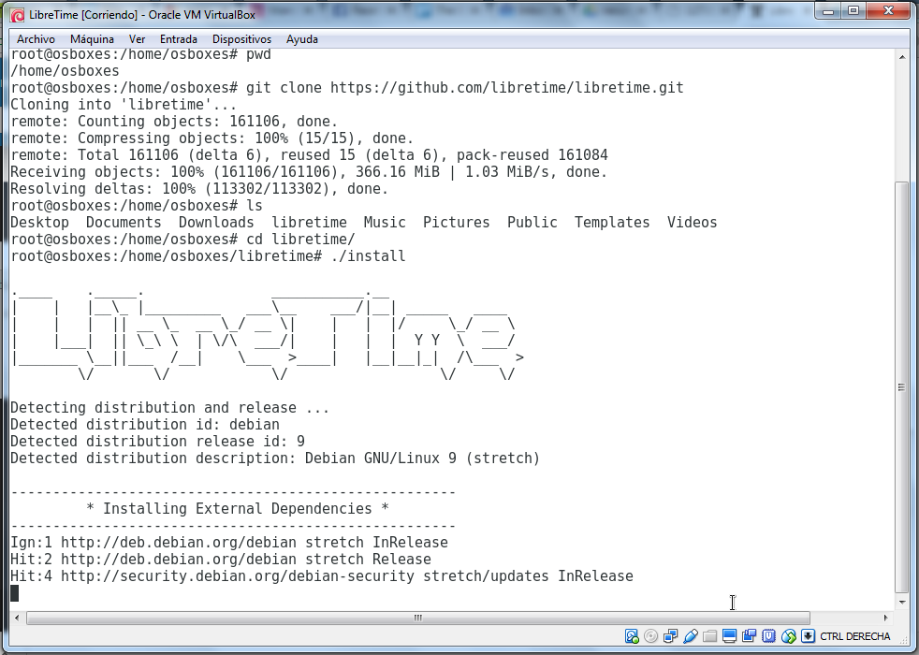Viewport: 919px width, 655px height.
Task: Open the Máquina menu
Action: [92, 39]
